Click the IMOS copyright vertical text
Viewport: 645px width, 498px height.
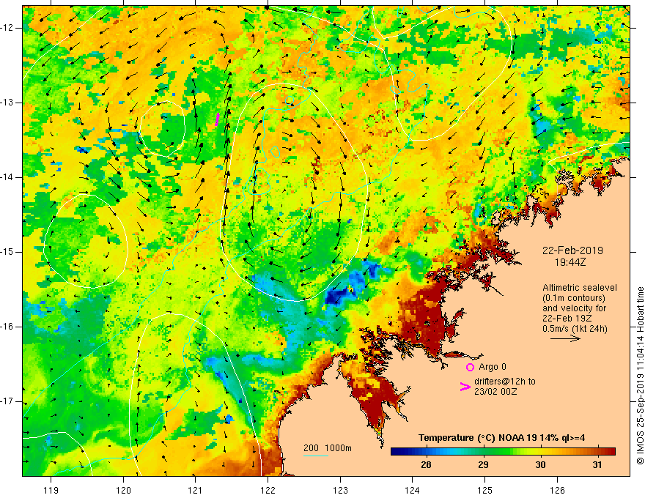tap(640, 376)
